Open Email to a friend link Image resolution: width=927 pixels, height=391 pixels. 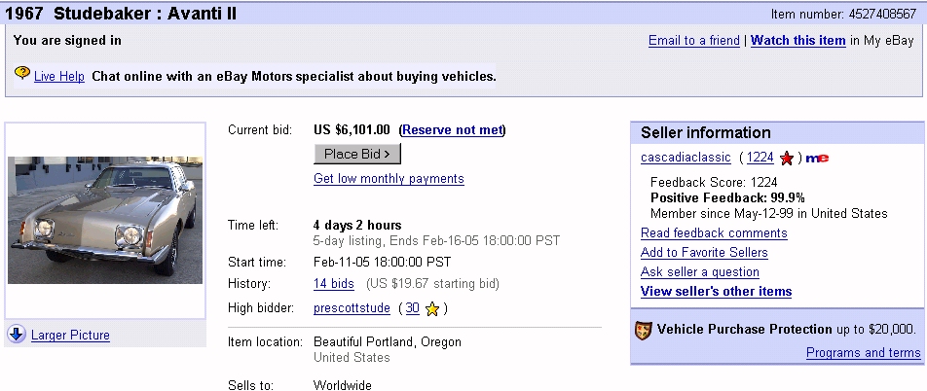pyautogui.click(x=694, y=40)
